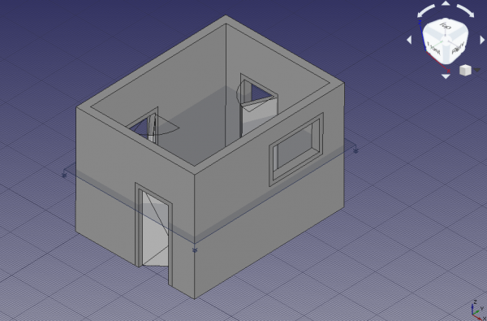Roll view with the curved counter-clockwise arrow
Viewport: 487px width, 321px height.
pos(426,11)
